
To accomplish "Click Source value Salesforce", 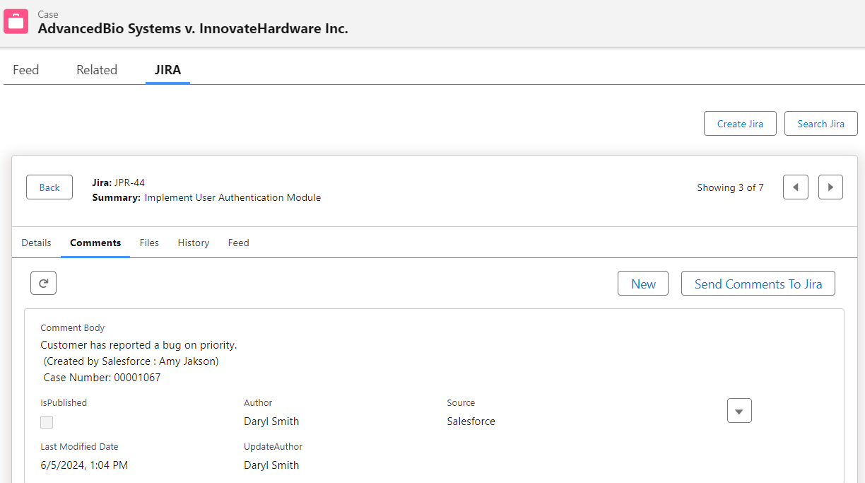I will (x=471, y=421).
